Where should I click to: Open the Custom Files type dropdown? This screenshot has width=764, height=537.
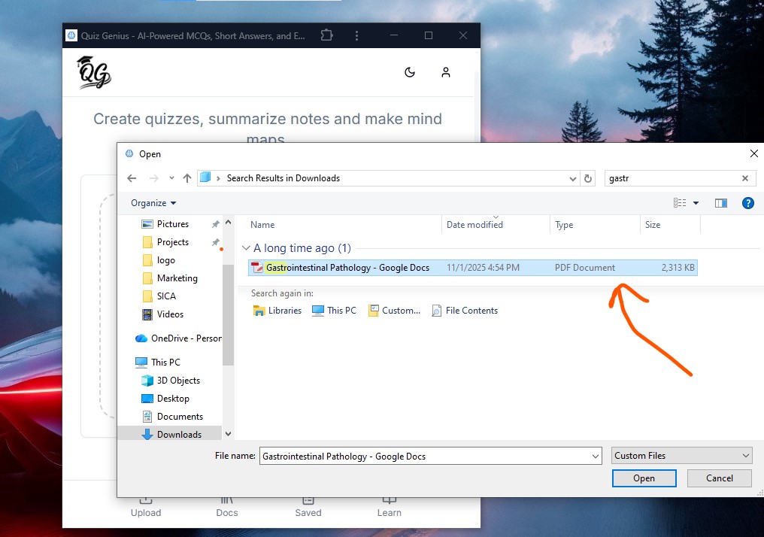681,456
